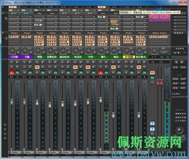Open the EQ on the 环绕 track
Image resolution: width=189 pixels, height=159 pixels.
pos(88,67)
